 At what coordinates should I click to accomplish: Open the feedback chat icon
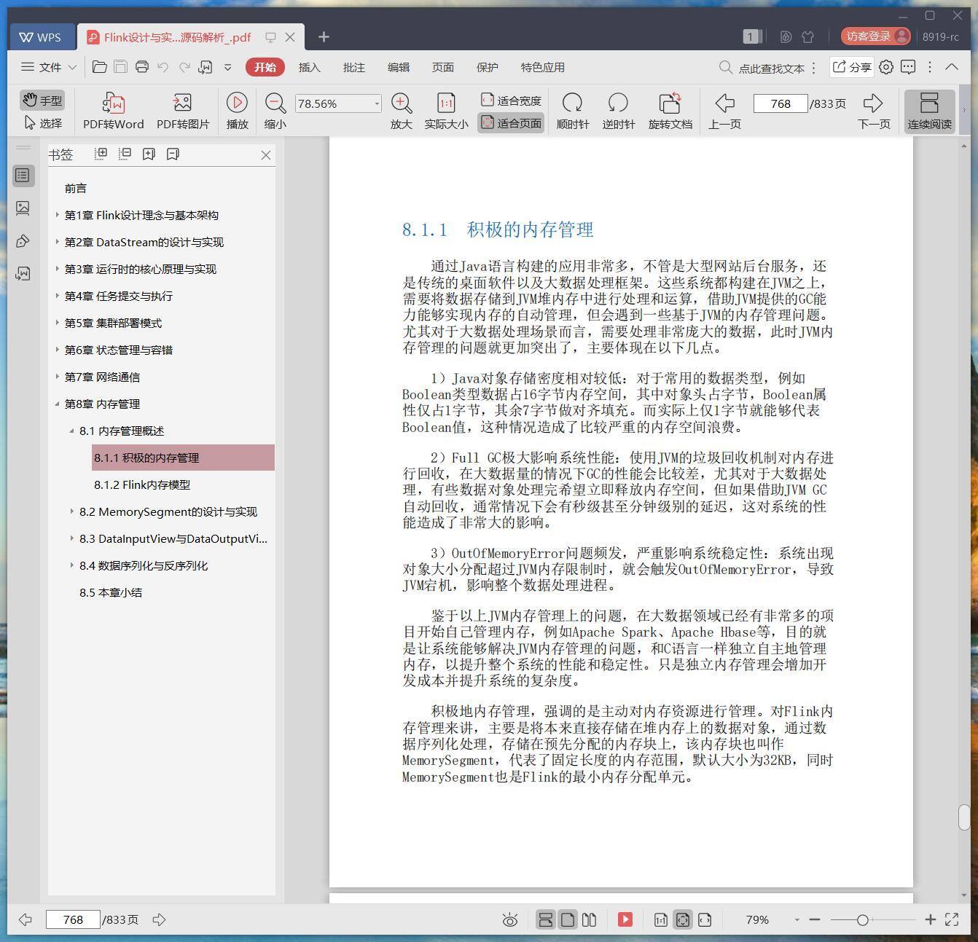tap(908, 67)
